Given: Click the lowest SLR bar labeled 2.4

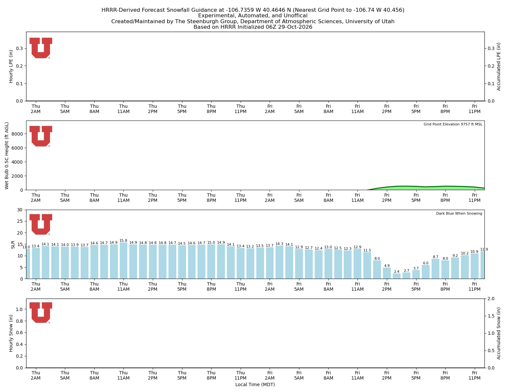Looking at the screenshot, I should coord(396,276).
